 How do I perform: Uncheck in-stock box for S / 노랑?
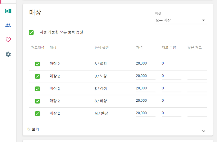point(37,76)
